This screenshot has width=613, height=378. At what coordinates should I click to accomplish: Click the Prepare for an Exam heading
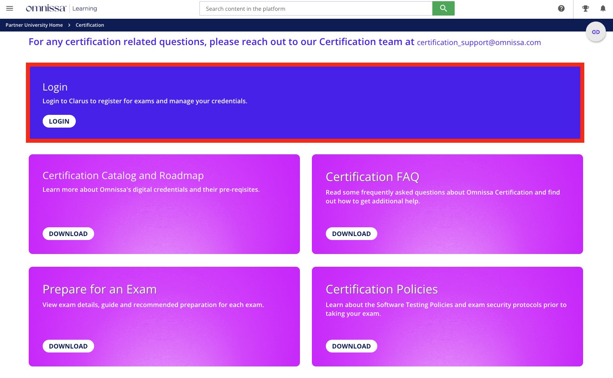[99, 289]
